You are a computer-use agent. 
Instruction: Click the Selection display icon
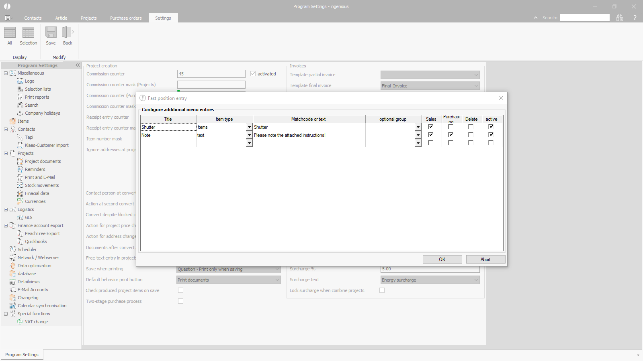pos(28,32)
